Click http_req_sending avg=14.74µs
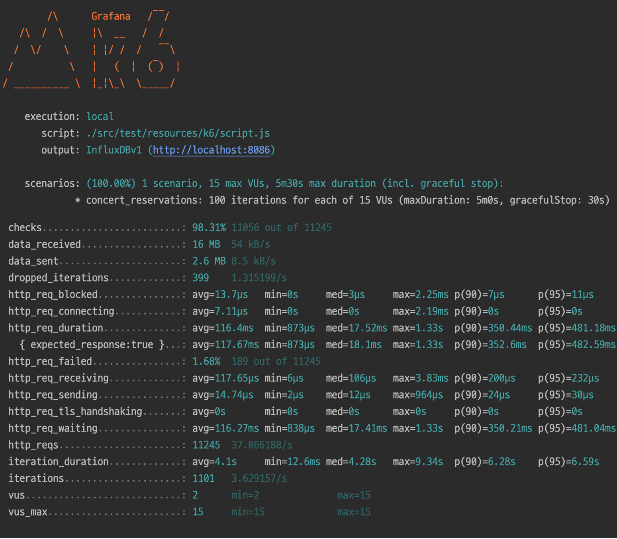Screen dimensions: 617x539 (223, 395)
